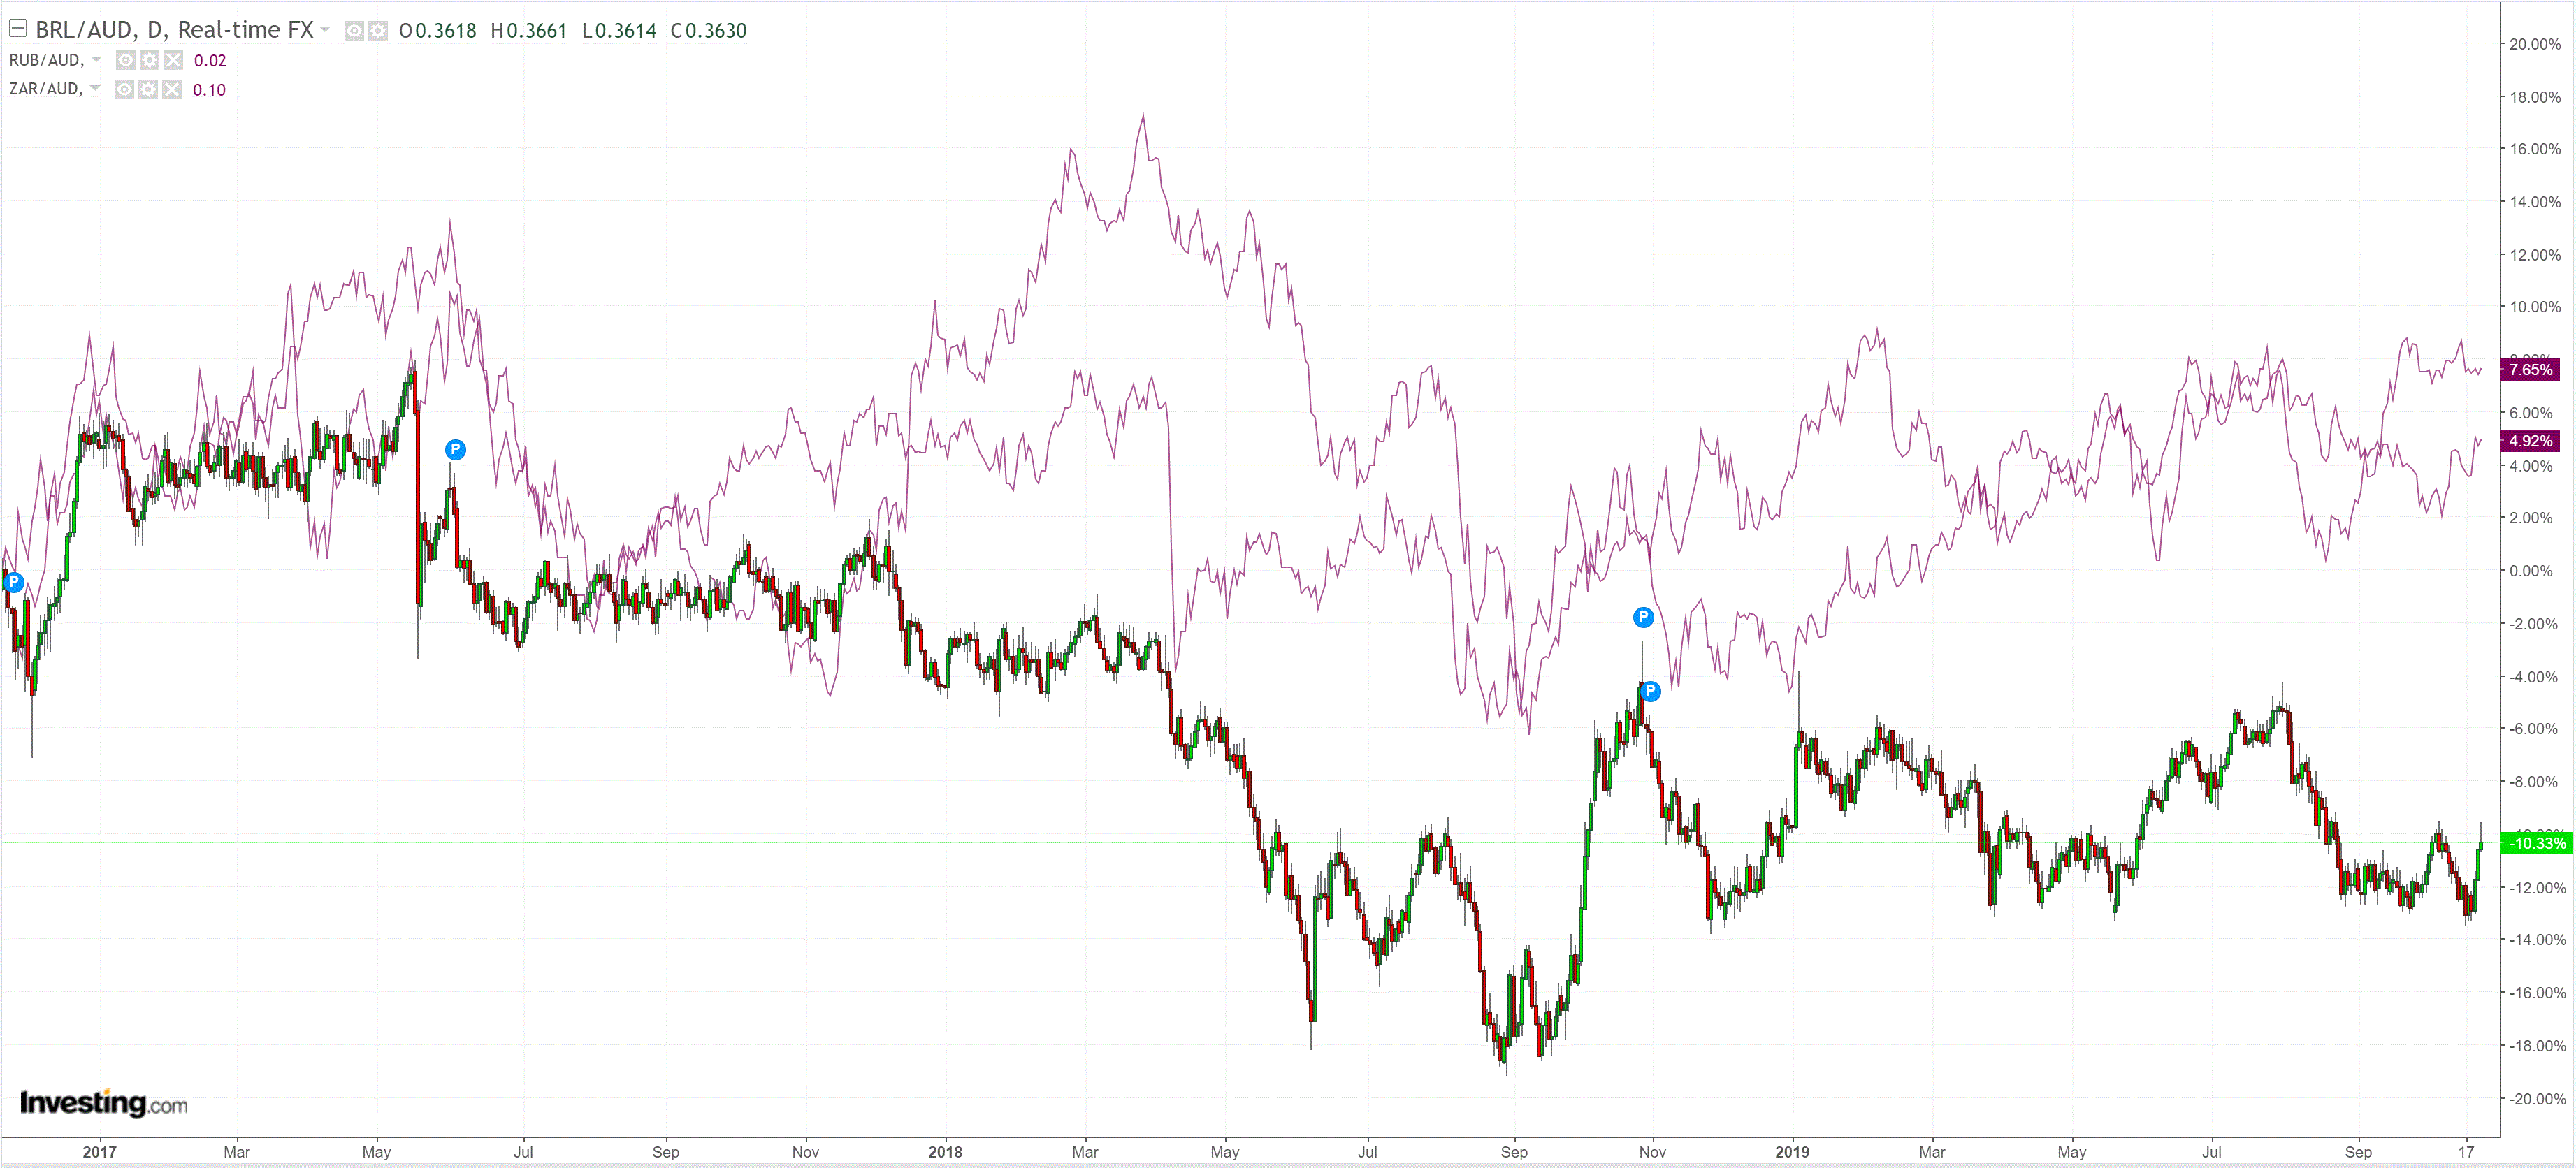Click the green -10.33% price label
2576x1168 pixels.
(2536, 843)
